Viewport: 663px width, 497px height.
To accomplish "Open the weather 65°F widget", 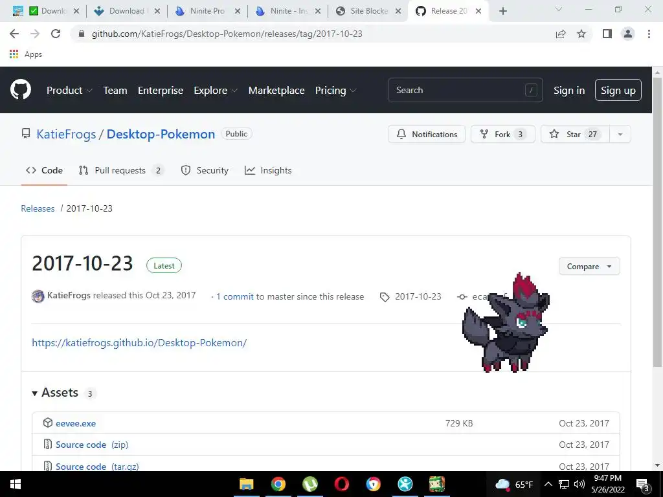I will 513,484.
